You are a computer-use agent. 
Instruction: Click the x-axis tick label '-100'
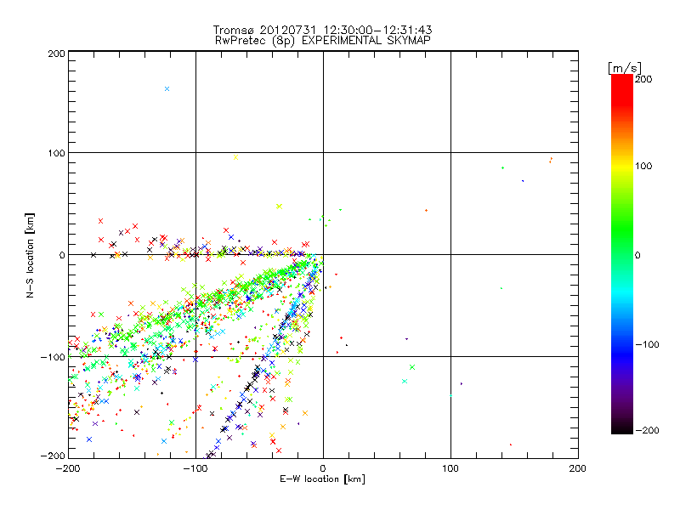[195, 468]
